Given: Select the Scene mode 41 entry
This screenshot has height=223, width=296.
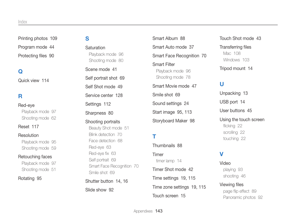Looking at the screenshot, I should (101, 69).
